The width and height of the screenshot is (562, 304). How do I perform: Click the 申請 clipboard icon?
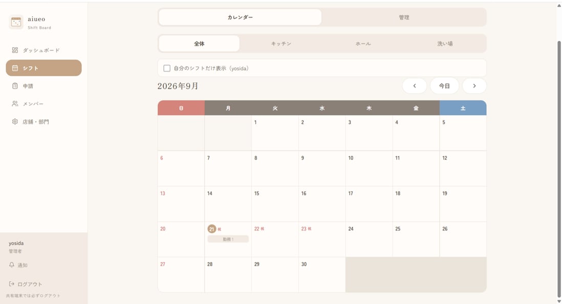[15, 85]
